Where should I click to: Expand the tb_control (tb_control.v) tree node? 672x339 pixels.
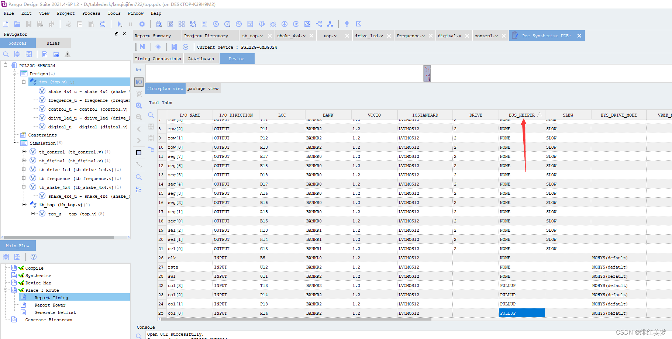24,152
